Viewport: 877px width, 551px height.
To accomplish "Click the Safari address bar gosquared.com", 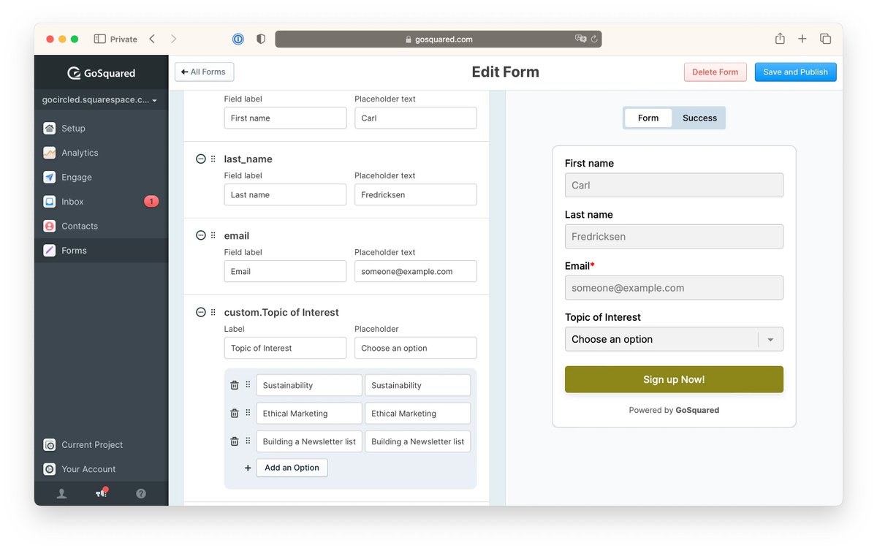I will [x=438, y=39].
